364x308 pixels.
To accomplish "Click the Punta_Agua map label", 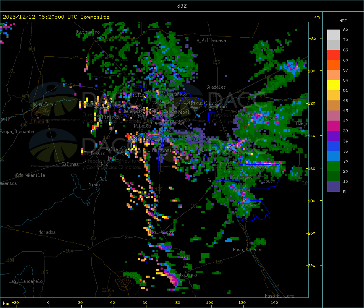I will pos(185,275).
